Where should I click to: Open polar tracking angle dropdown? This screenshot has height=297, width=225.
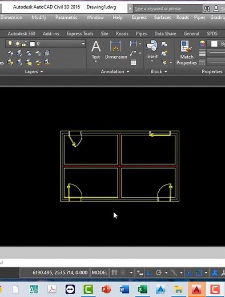(x=166, y=272)
